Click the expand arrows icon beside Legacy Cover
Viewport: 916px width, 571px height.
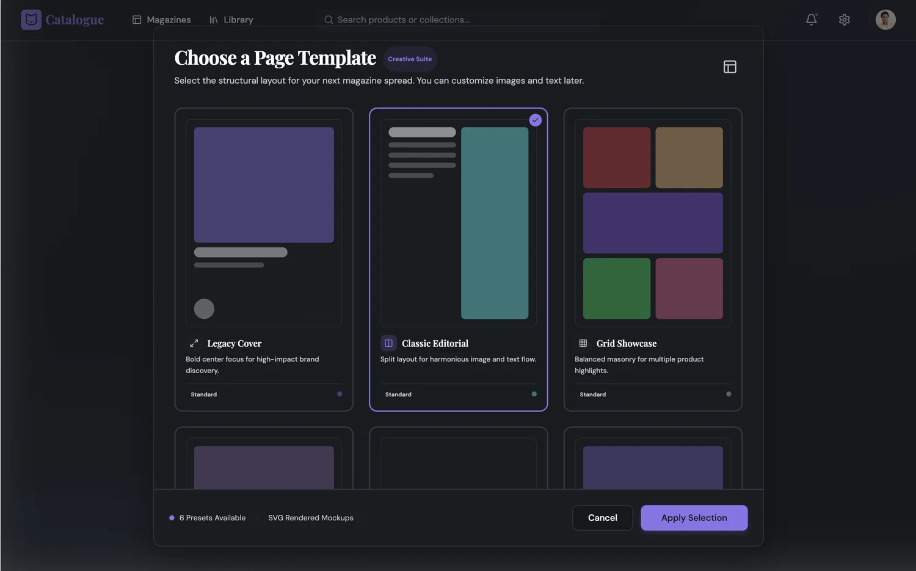(194, 343)
